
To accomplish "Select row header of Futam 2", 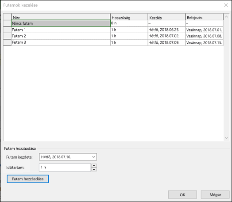I will 7,36.
